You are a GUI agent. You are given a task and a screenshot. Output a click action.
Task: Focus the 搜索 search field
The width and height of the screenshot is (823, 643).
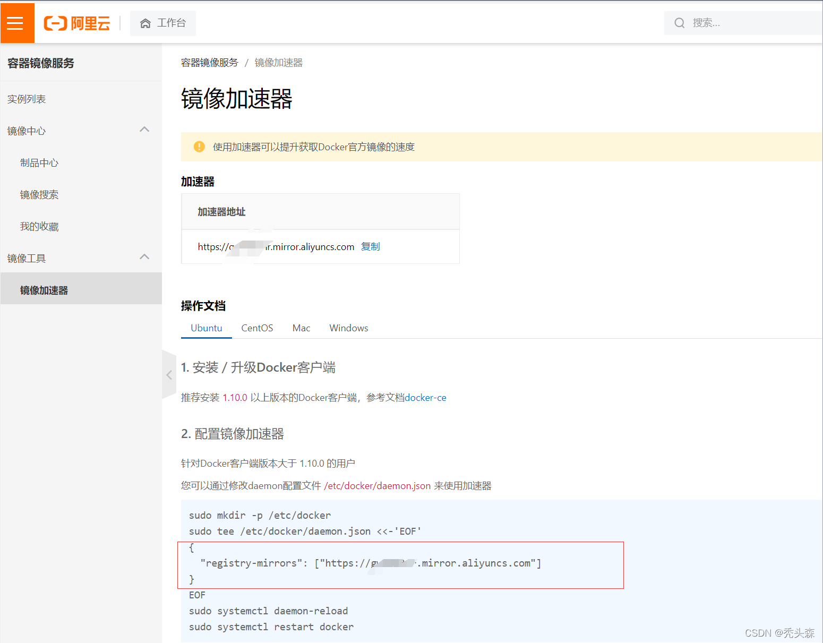point(743,23)
